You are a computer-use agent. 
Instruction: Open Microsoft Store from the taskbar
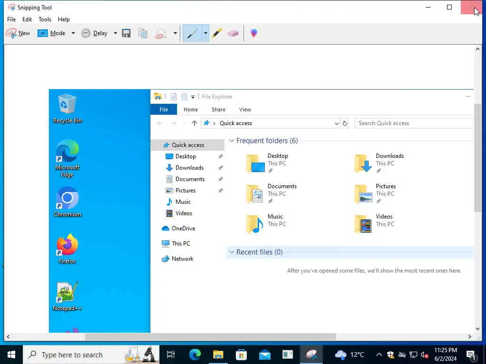pyautogui.click(x=241, y=355)
